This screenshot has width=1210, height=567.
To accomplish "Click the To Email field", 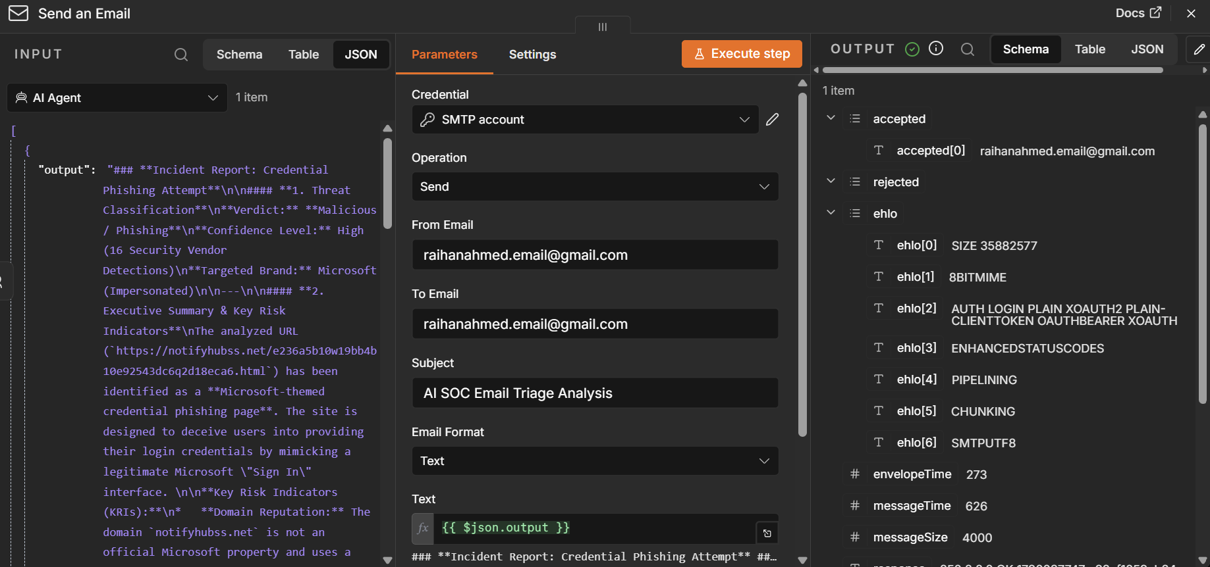I will click(595, 324).
